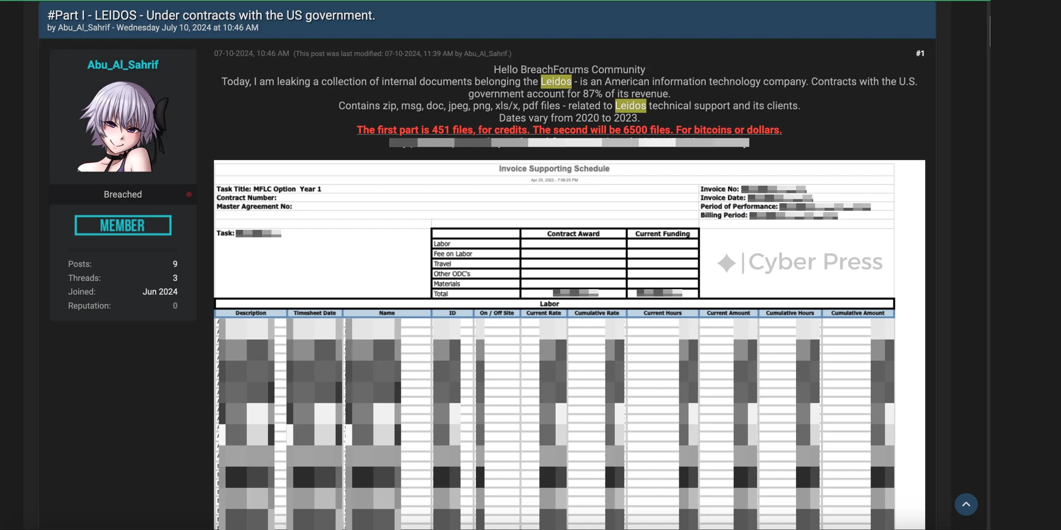This screenshot has width=1061, height=530.
Task: Click the "Materials" row label
Action: click(x=446, y=284)
